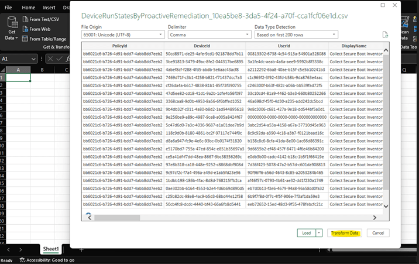Click the preview horizontal scroll right arrow
This screenshot has height=264, width=419.
(x=375, y=218)
